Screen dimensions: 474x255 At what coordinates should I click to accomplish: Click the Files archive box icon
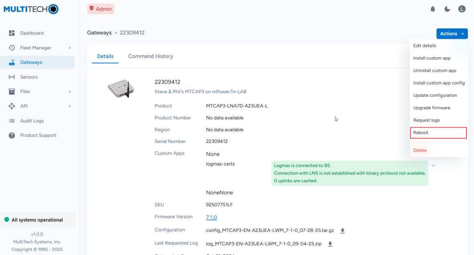tap(12, 92)
